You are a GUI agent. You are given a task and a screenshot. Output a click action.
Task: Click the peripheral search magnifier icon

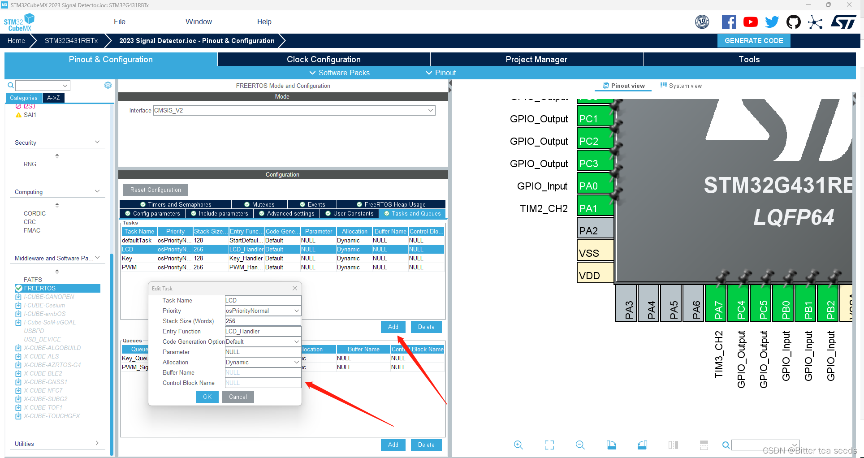pyautogui.click(x=11, y=85)
